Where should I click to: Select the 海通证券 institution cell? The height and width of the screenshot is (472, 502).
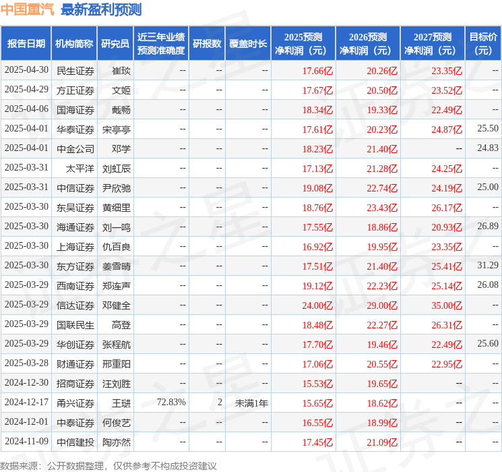click(75, 227)
